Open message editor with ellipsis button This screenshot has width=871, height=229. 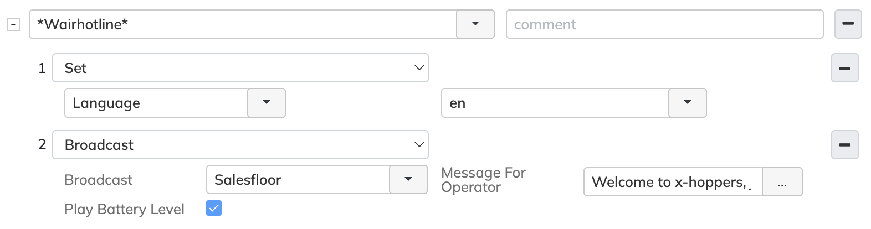click(782, 183)
